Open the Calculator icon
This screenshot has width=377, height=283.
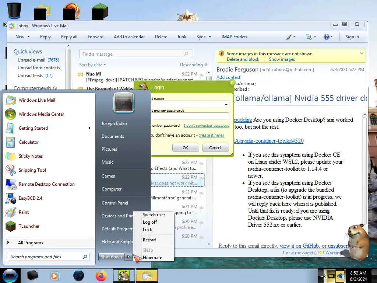pos(11,142)
